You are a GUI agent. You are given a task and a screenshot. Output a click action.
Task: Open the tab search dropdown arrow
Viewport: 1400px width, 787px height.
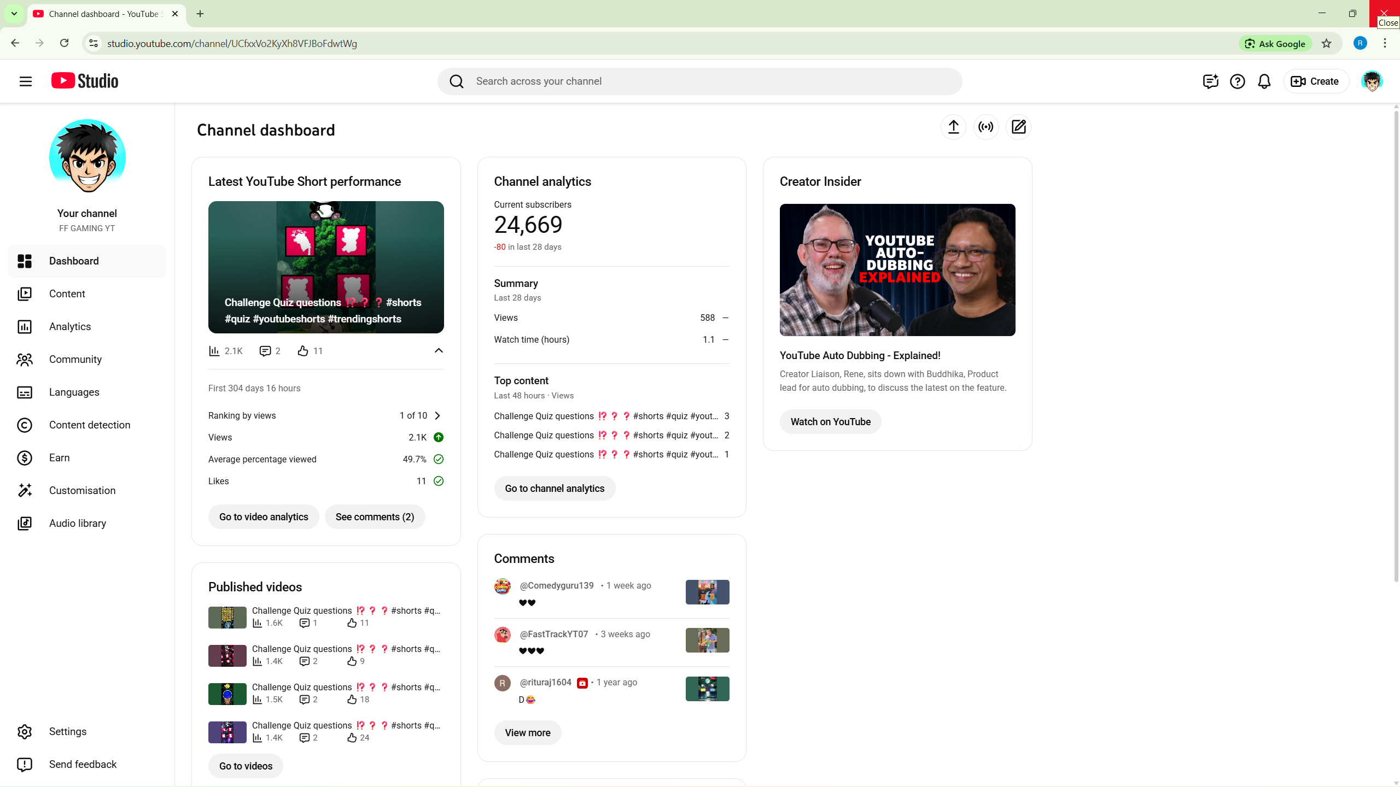tap(14, 14)
